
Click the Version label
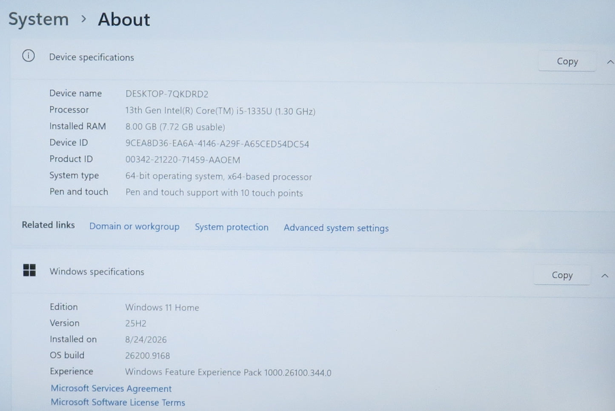click(65, 323)
